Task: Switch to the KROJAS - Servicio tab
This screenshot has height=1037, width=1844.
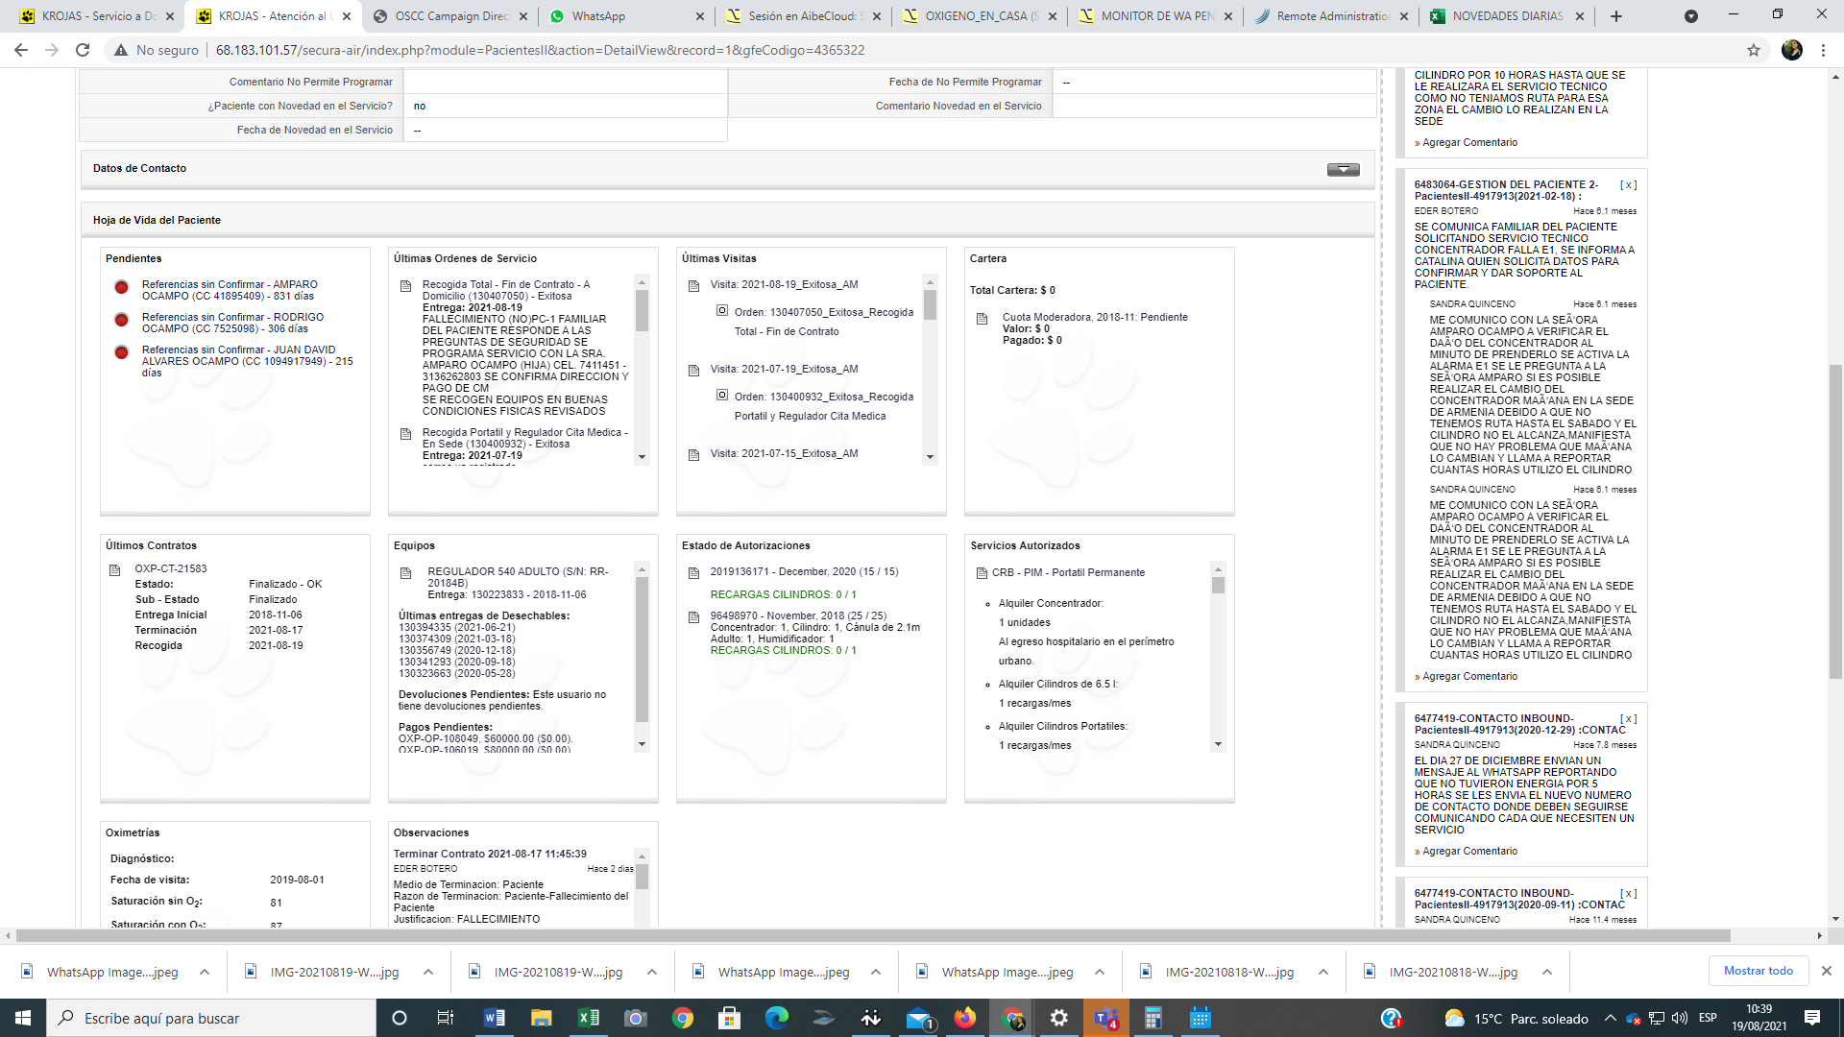Action: (96, 16)
